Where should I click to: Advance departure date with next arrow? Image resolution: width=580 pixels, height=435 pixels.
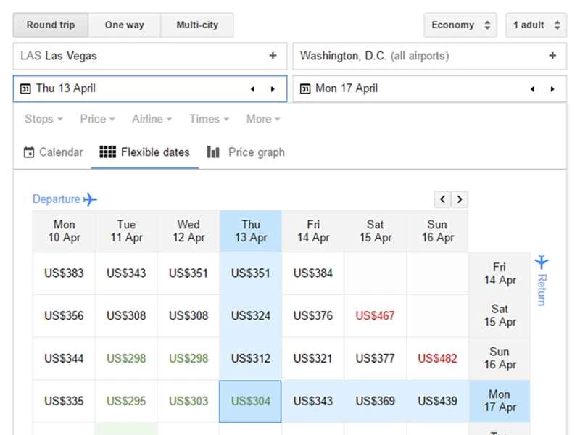click(273, 89)
